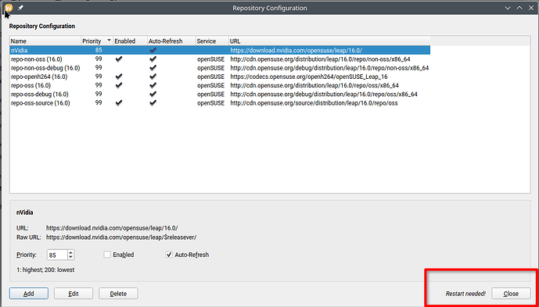Click the Enabled checkmark for repo-oss (16.0)
This screenshot has height=307, width=539.
[x=119, y=85]
